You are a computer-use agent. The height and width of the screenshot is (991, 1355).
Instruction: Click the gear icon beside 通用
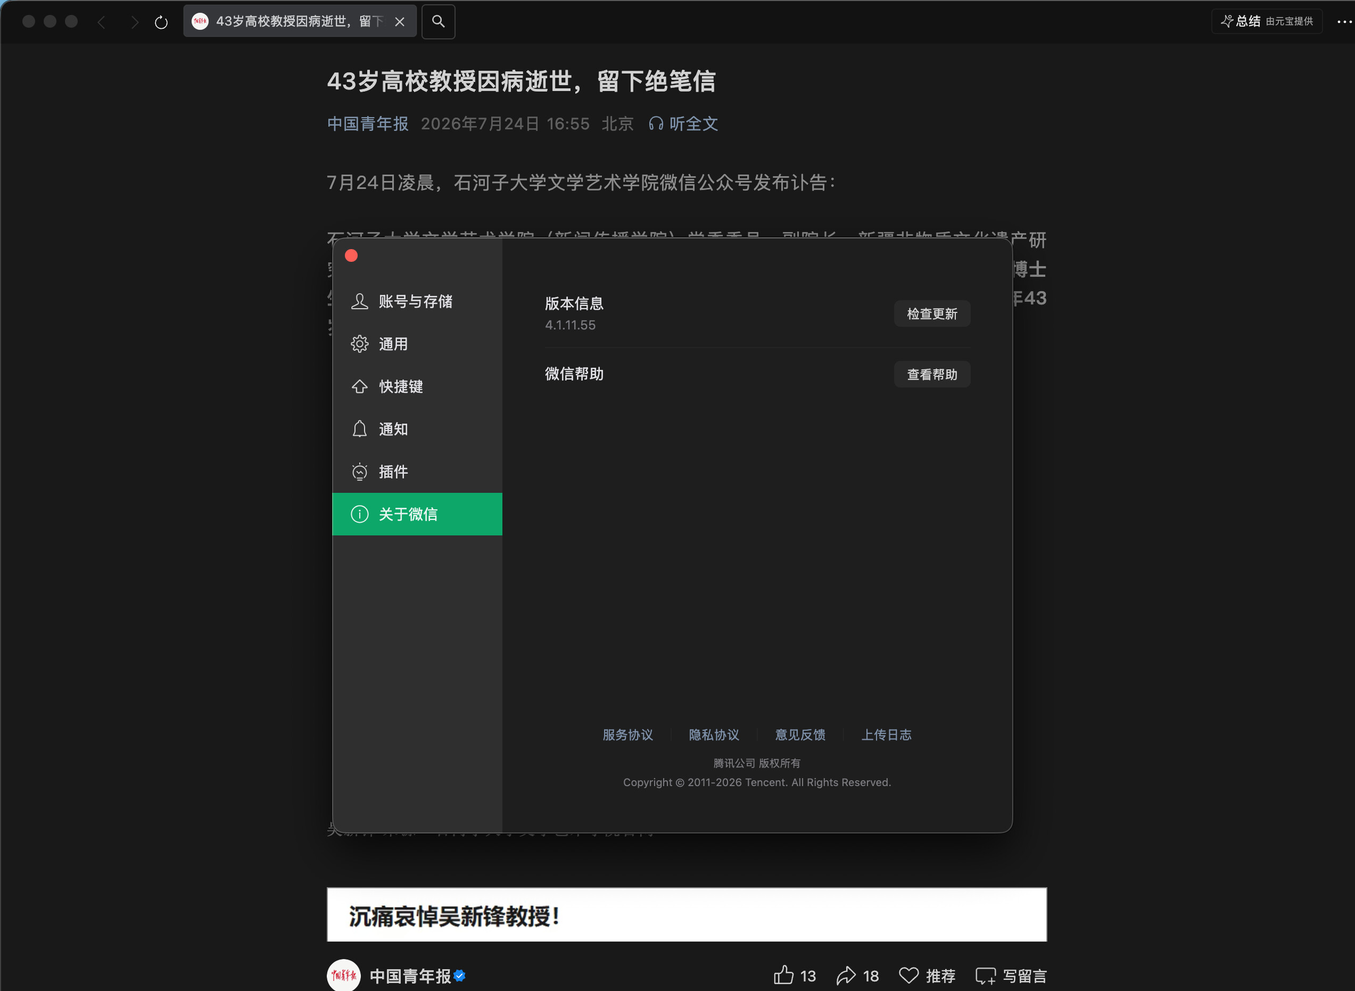click(x=359, y=344)
